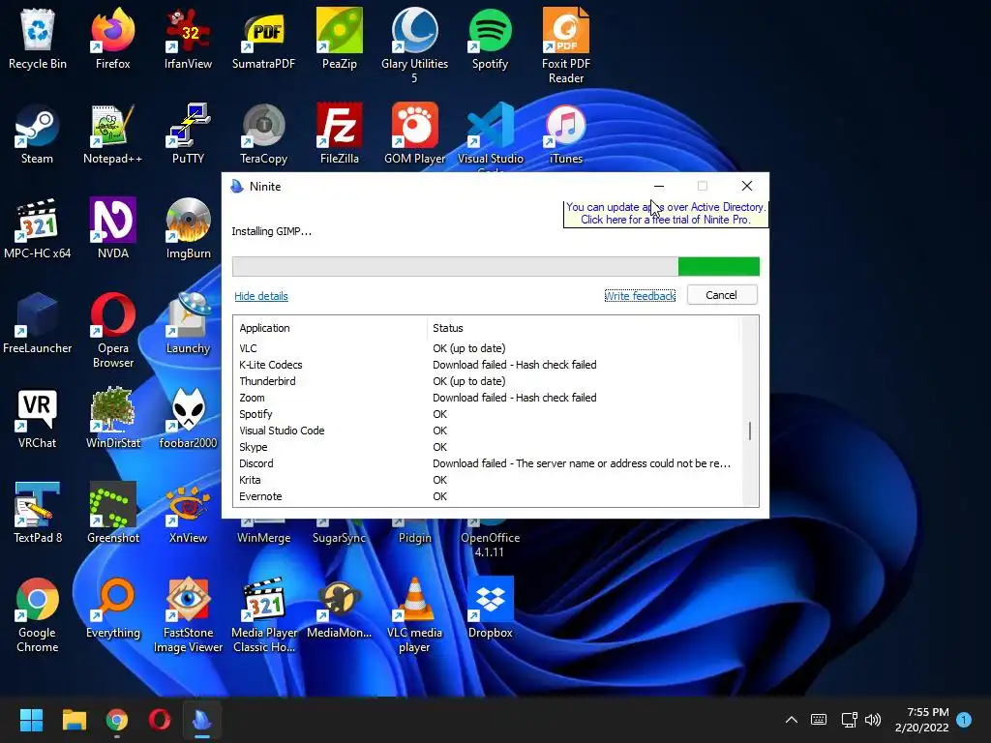
Task: Select the Thunderbird row in list
Action: 487,381
